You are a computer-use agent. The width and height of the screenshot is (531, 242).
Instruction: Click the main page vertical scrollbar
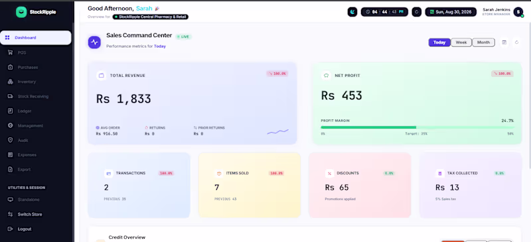point(529,95)
